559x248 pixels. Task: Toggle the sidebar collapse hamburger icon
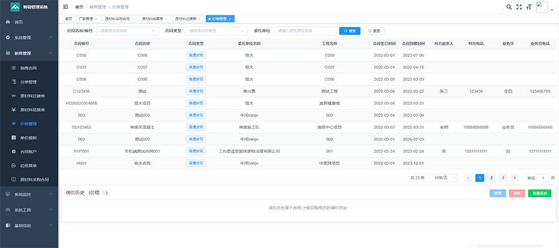click(66, 7)
